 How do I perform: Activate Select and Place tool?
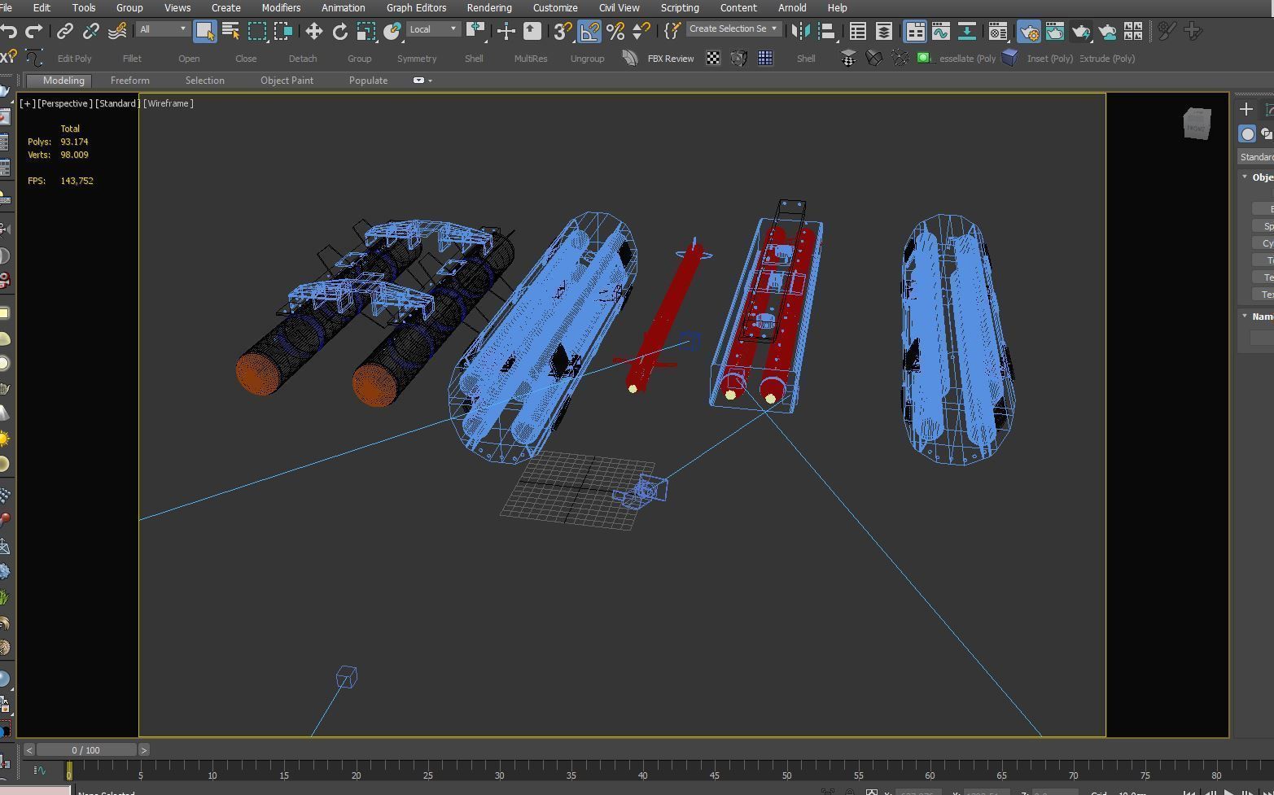[392, 31]
